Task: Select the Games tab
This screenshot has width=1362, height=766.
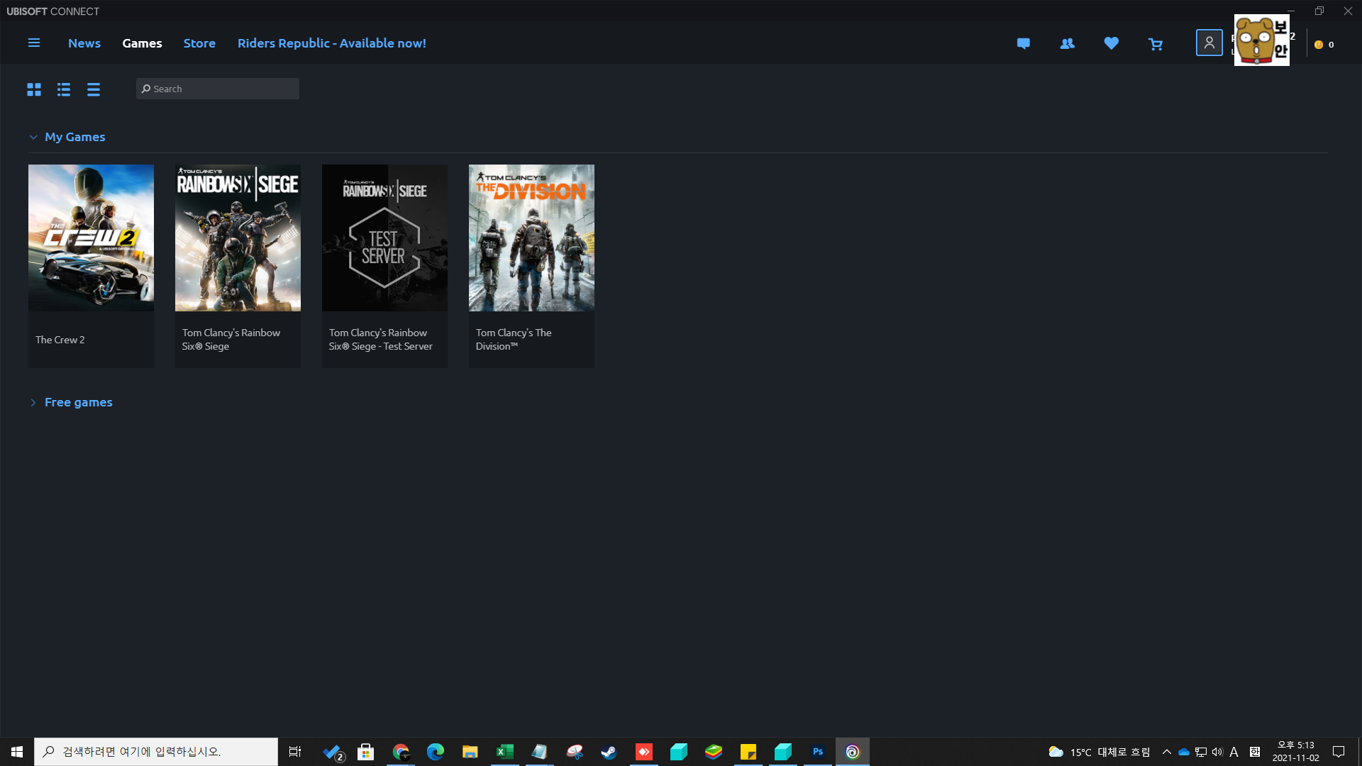Action: point(142,43)
